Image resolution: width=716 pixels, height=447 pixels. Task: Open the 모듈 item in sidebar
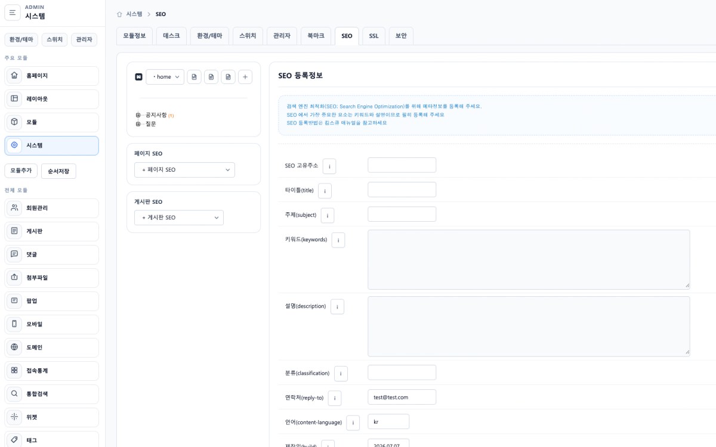coord(51,122)
